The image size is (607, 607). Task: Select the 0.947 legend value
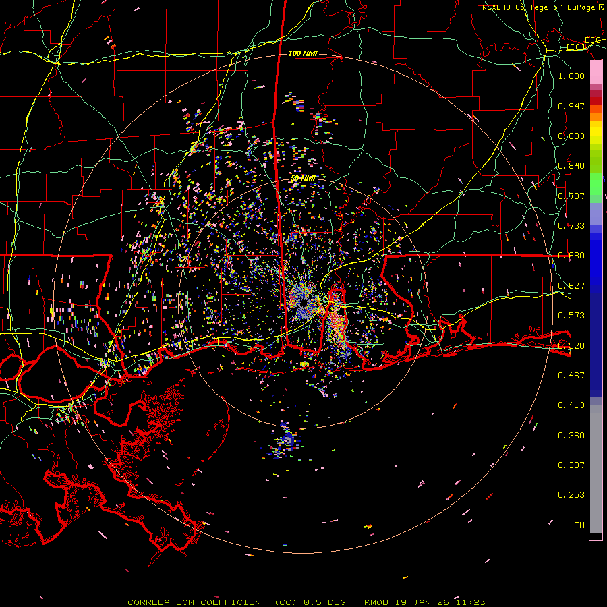(x=571, y=106)
